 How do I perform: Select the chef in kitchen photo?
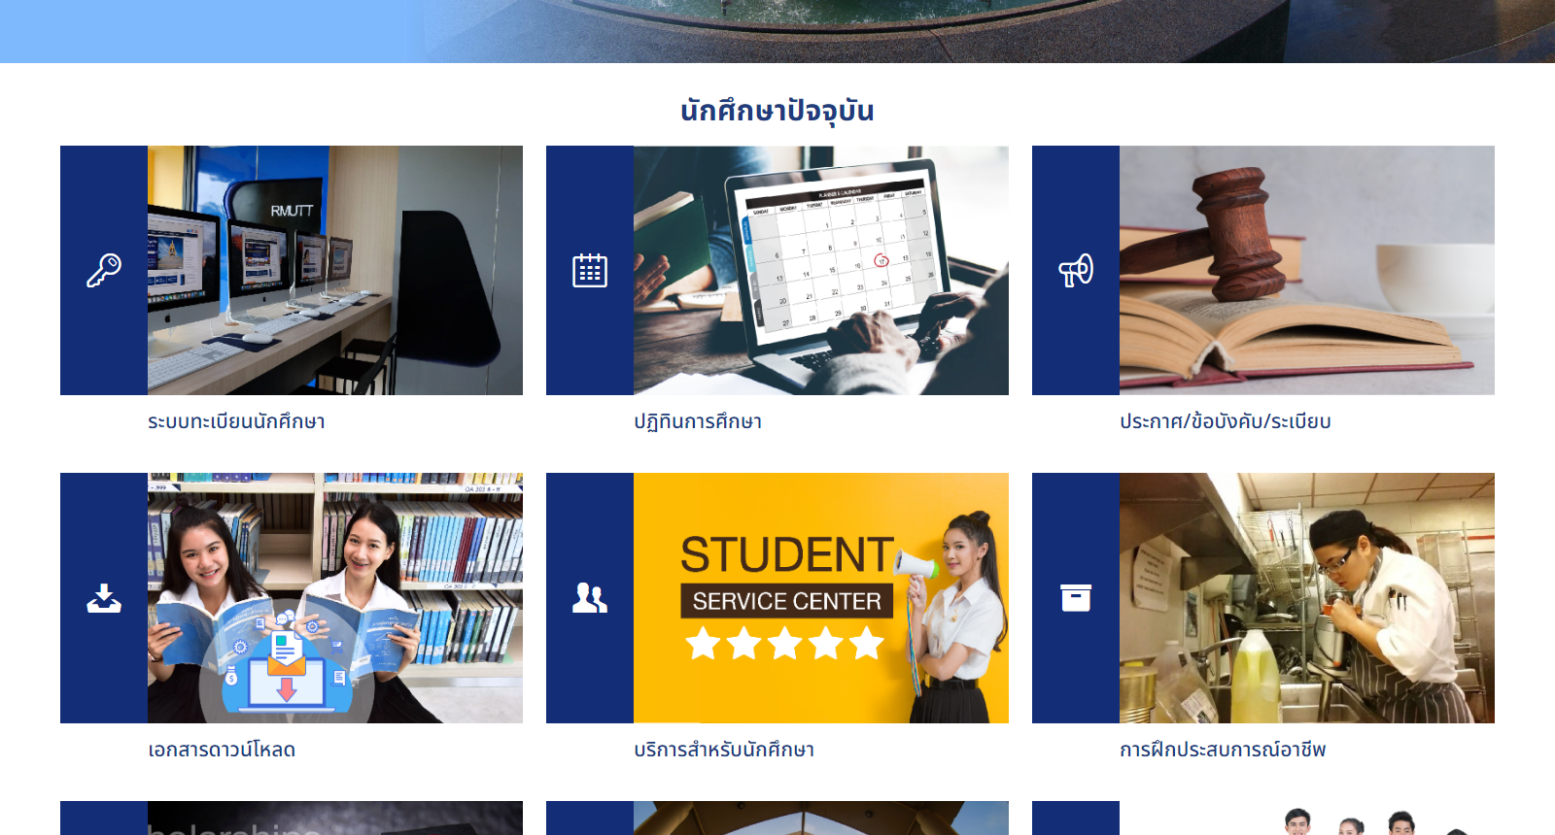click(1307, 598)
